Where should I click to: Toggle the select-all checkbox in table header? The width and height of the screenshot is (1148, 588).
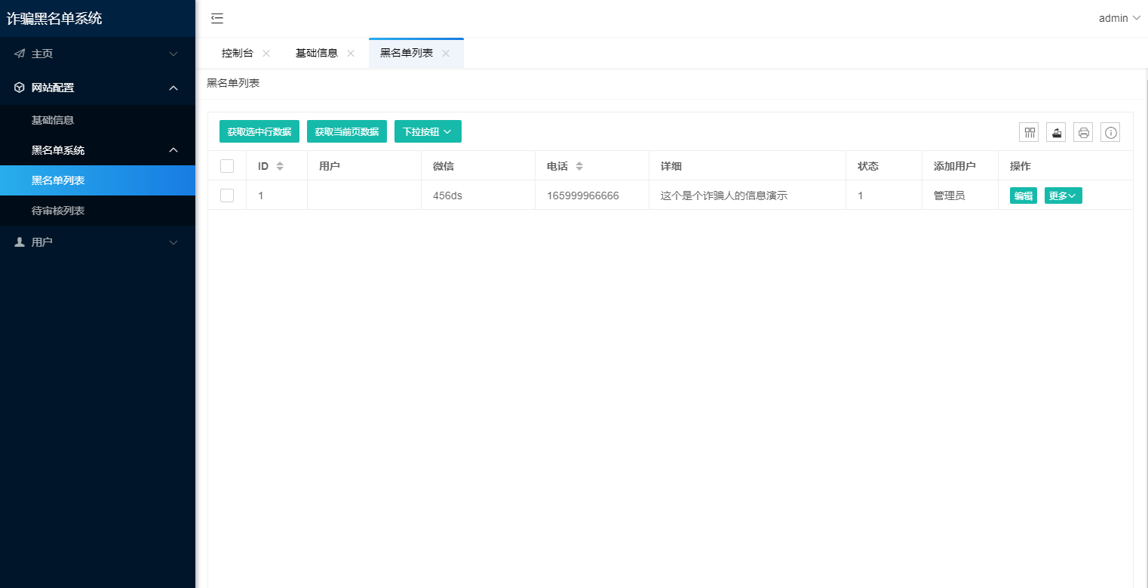coord(227,166)
